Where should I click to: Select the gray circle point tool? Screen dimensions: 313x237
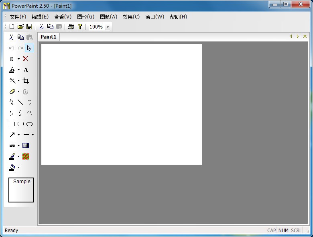tap(12, 59)
